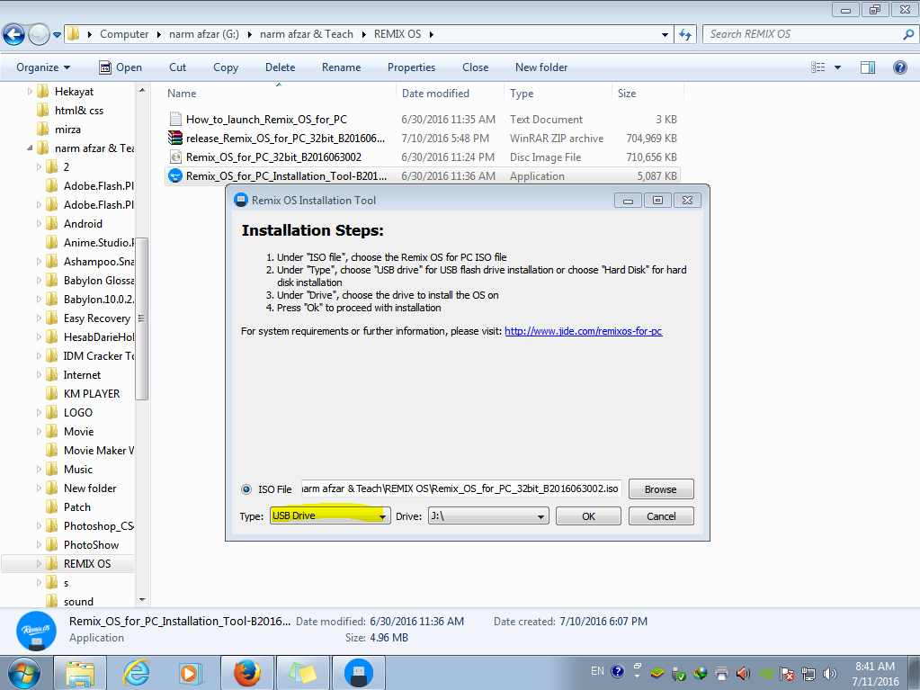
Task: Open the jide.com remixos-for-pc link
Action: point(584,331)
